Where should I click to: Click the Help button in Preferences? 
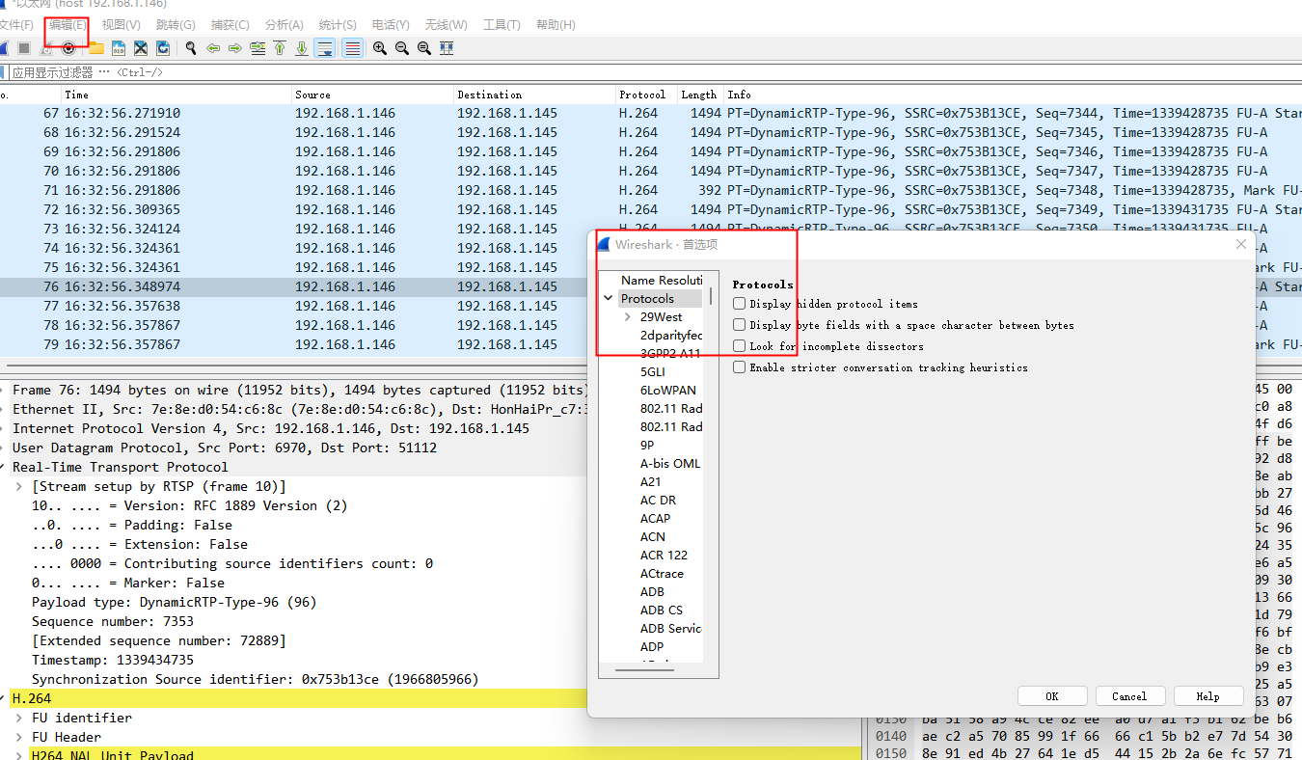pyautogui.click(x=1208, y=695)
